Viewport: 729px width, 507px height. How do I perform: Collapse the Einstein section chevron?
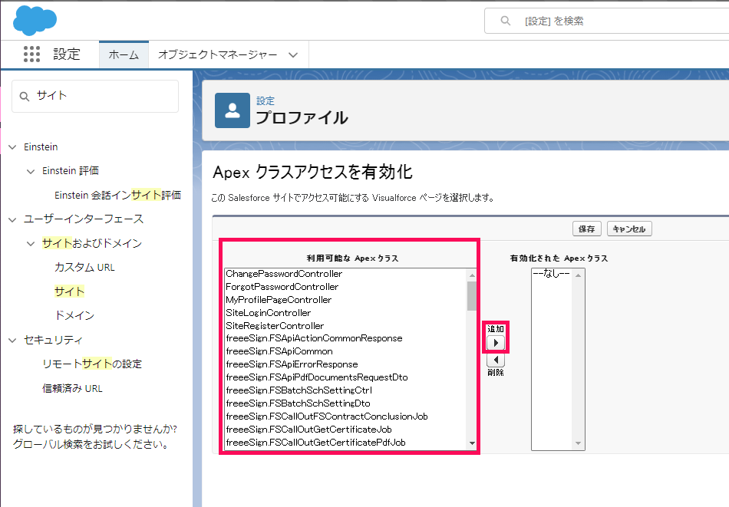pos(12,147)
